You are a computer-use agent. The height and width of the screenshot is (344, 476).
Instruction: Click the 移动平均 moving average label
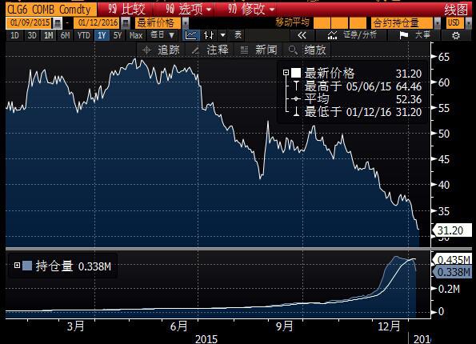point(293,22)
